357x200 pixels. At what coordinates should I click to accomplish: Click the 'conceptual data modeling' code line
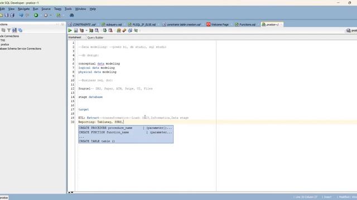(x=99, y=64)
